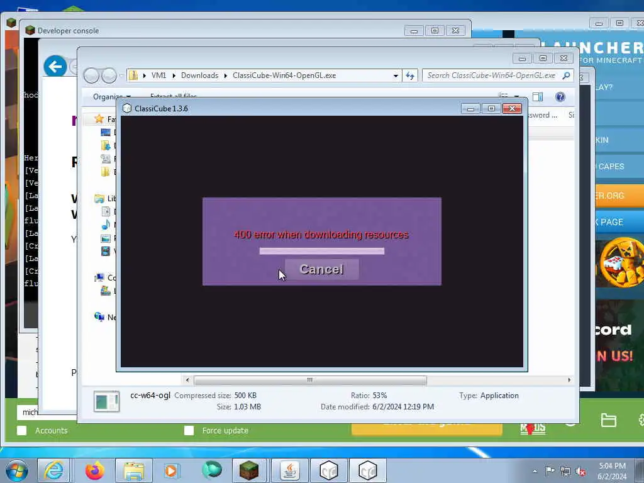Click the blue back arrow in the browser window
Image resolution: width=644 pixels, height=483 pixels.
pos(55,66)
